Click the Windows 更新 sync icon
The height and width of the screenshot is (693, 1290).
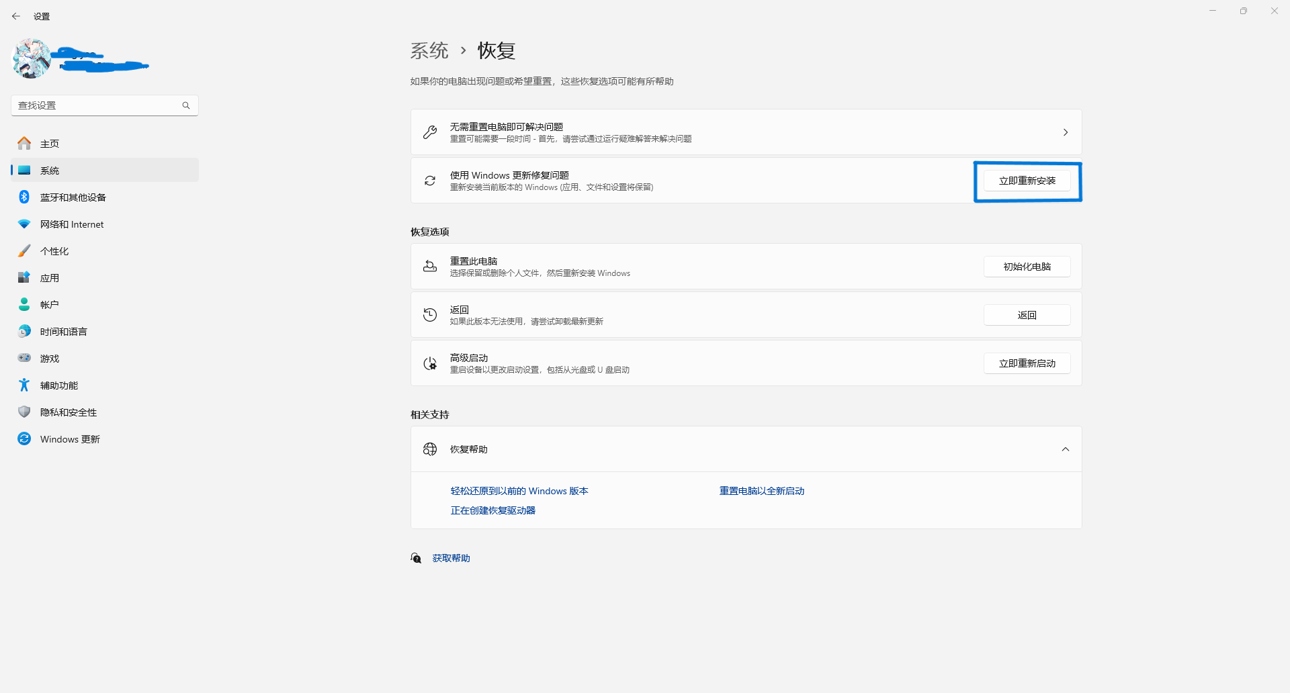pyautogui.click(x=24, y=438)
